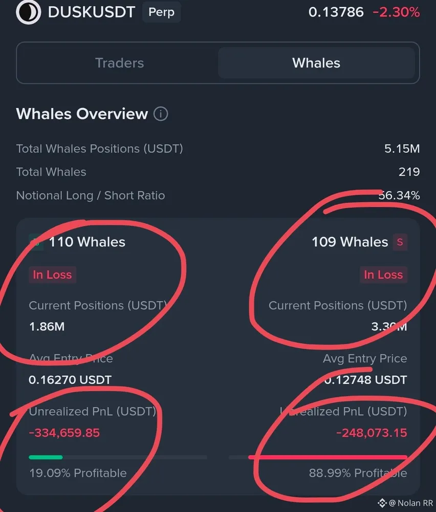
Task: Select the Whales tab
Action: pos(316,63)
